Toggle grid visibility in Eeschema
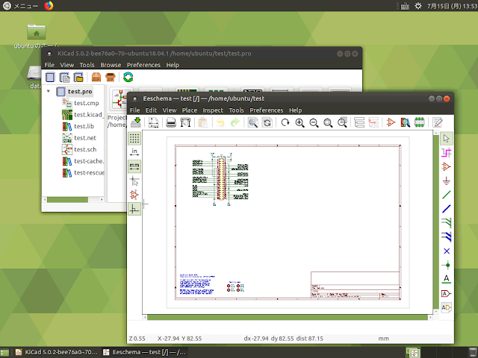 [x=134, y=139]
